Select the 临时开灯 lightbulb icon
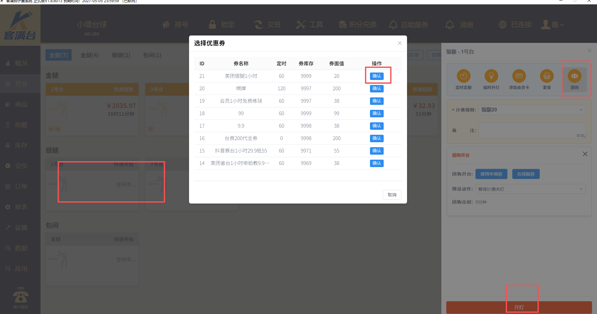This screenshot has width=597, height=314. 491,76
